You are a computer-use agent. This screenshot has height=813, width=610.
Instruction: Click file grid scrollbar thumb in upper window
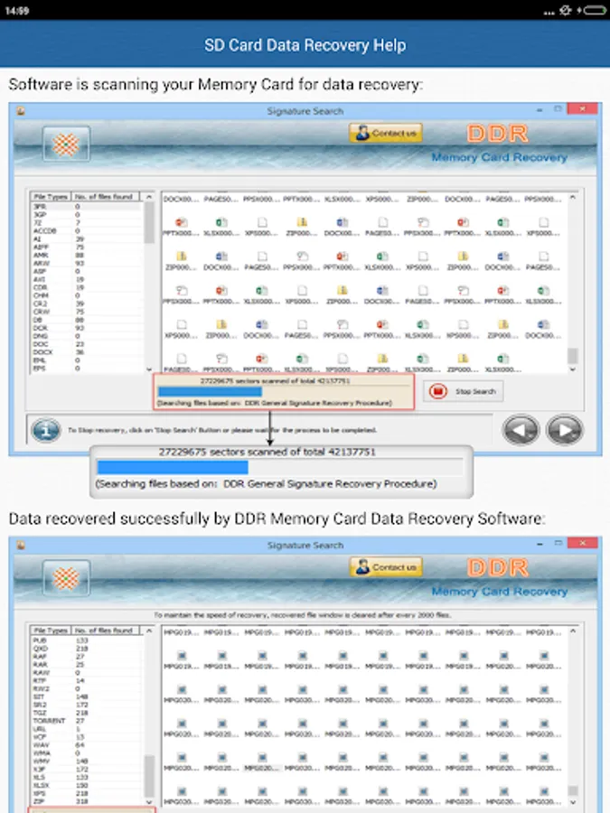573,356
